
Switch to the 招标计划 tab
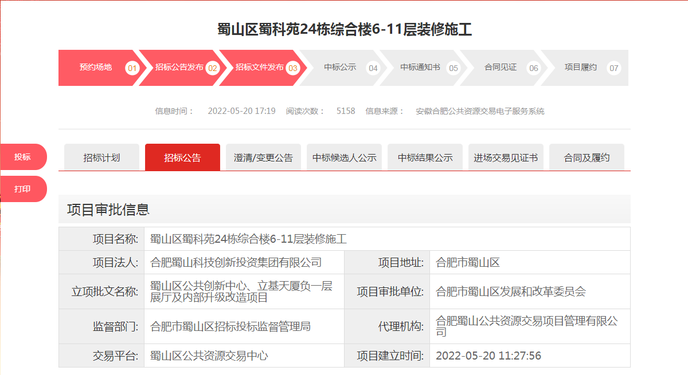tap(101, 157)
